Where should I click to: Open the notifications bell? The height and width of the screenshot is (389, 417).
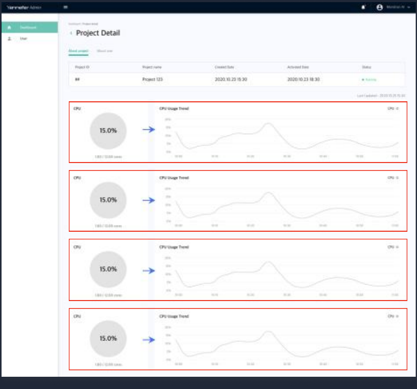(363, 7)
